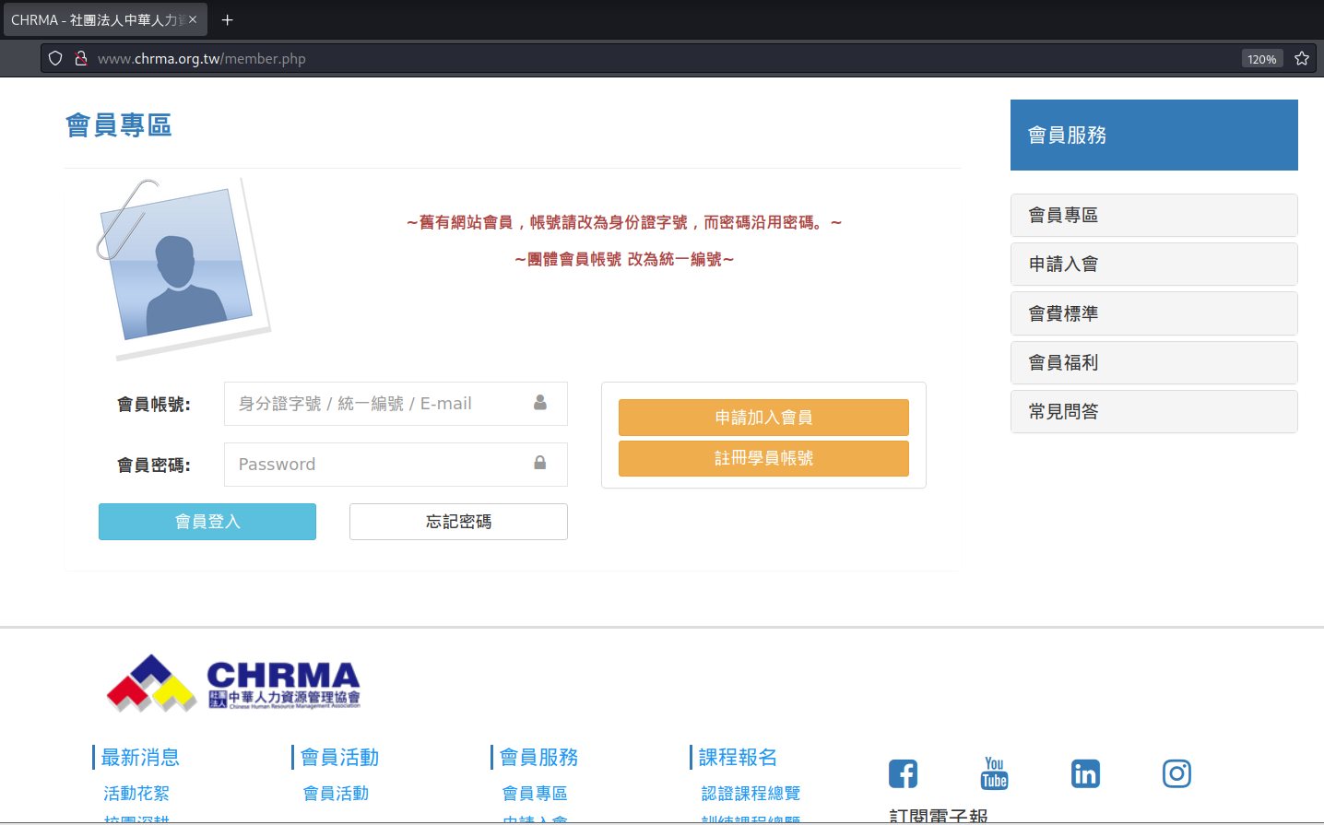This screenshot has width=1324, height=825.
Task: Open 常見問答 in the sidebar menu
Action: click(1154, 411)
